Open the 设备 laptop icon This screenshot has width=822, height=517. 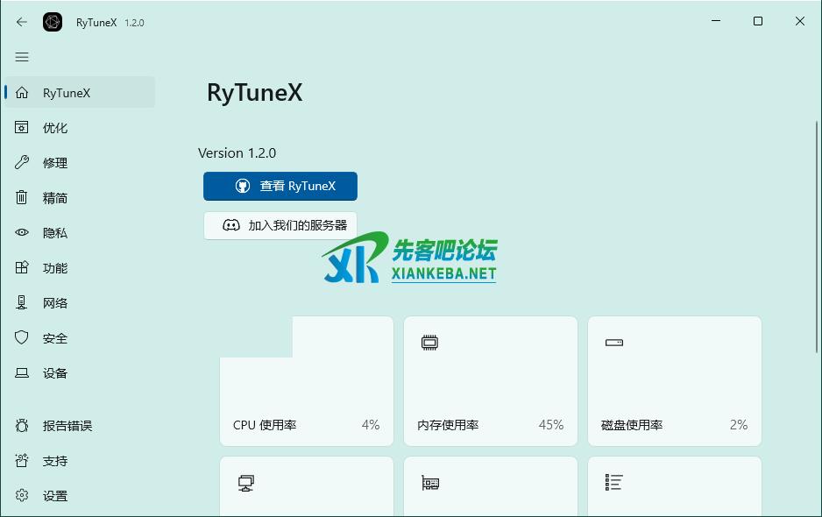click(22, 373)
